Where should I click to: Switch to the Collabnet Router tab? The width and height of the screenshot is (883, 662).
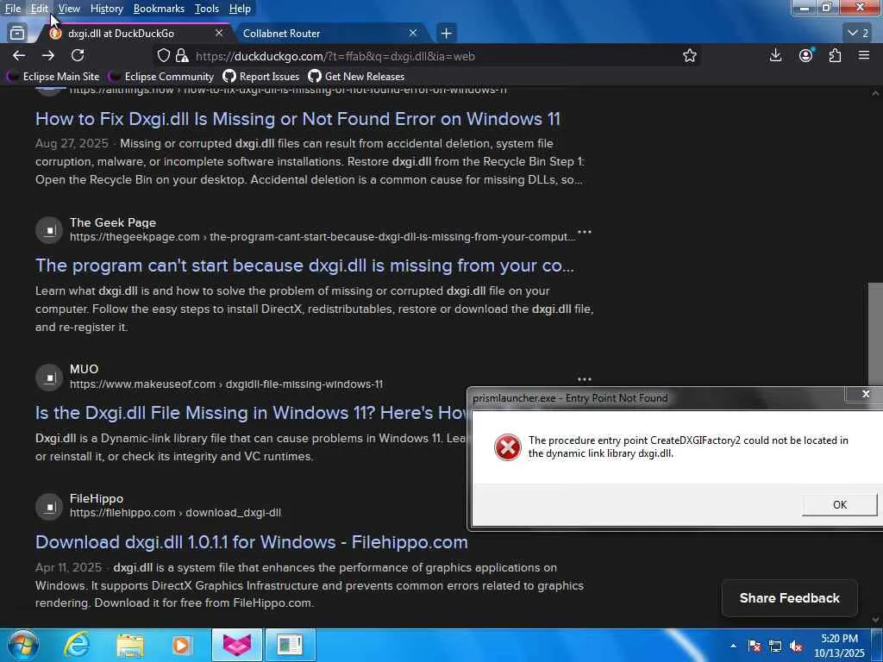point(329,34)
